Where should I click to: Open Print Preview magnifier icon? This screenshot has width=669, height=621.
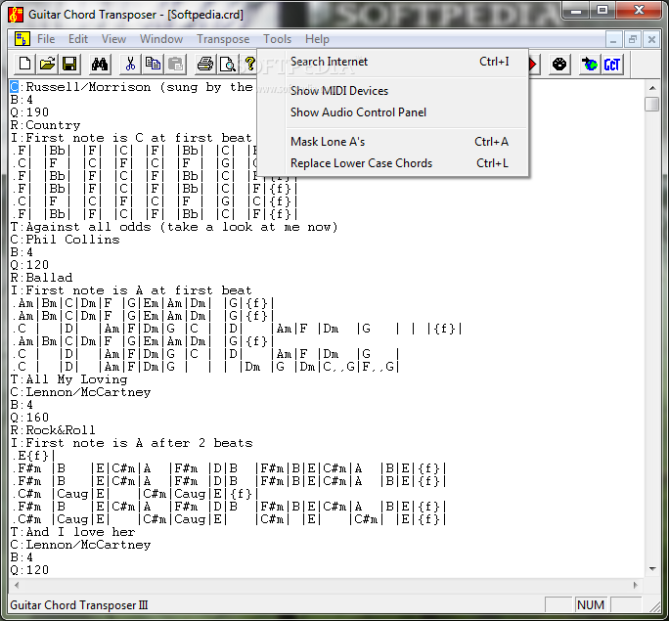pyautogui.click(x=228, y=65)
